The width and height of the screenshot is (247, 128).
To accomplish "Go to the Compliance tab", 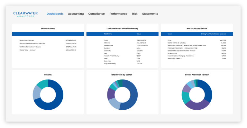I will (96, 14).
